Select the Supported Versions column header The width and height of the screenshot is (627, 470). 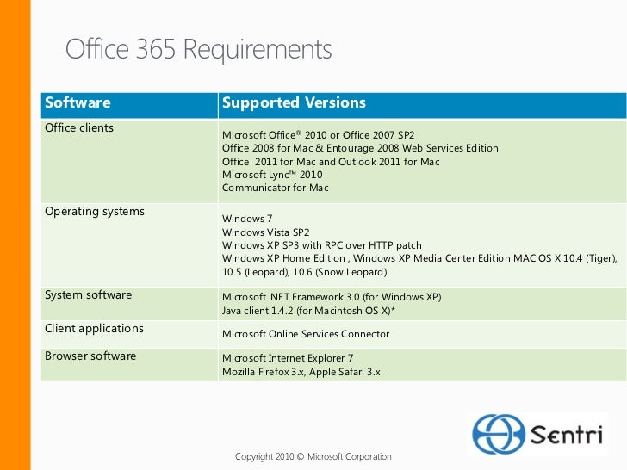294,102
